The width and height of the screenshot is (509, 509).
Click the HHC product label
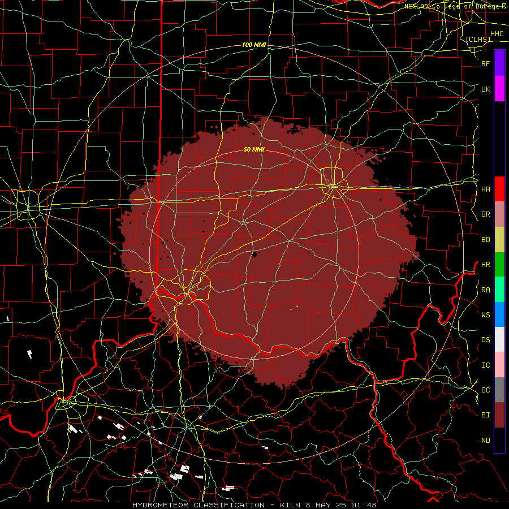coord(497,34)
